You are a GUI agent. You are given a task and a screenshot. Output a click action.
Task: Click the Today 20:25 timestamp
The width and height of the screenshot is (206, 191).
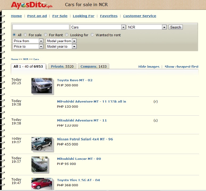click(17, 81)
